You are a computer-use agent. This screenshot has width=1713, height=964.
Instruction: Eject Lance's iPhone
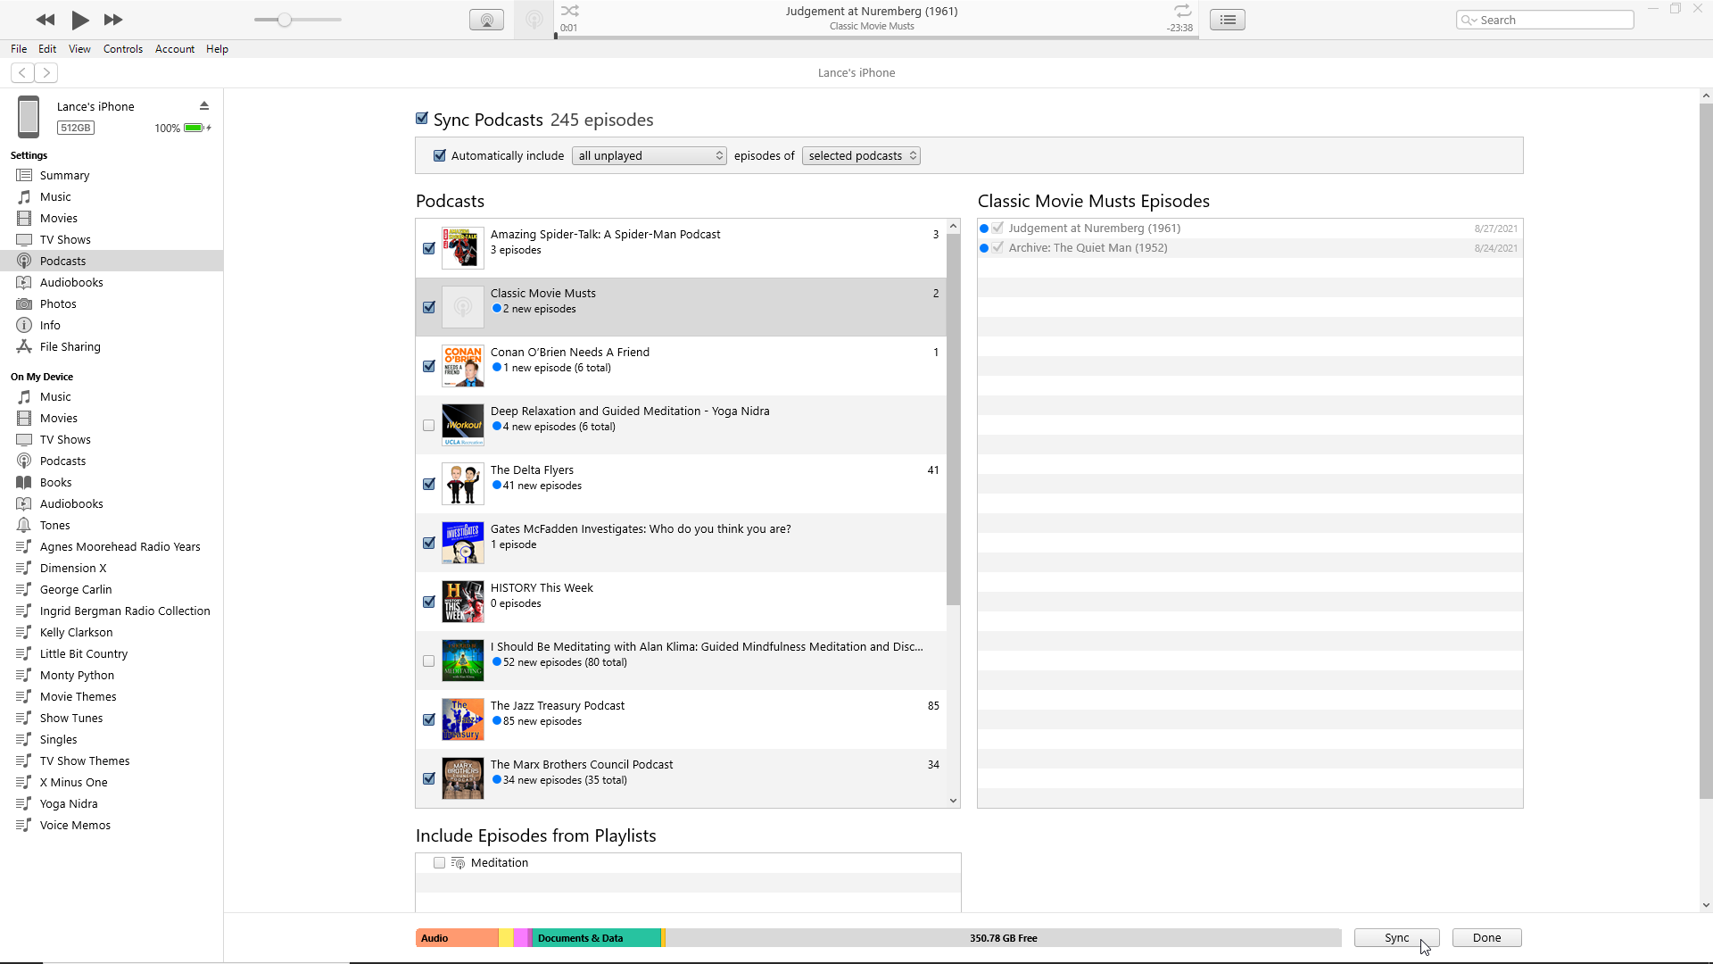tap(204, 105)
